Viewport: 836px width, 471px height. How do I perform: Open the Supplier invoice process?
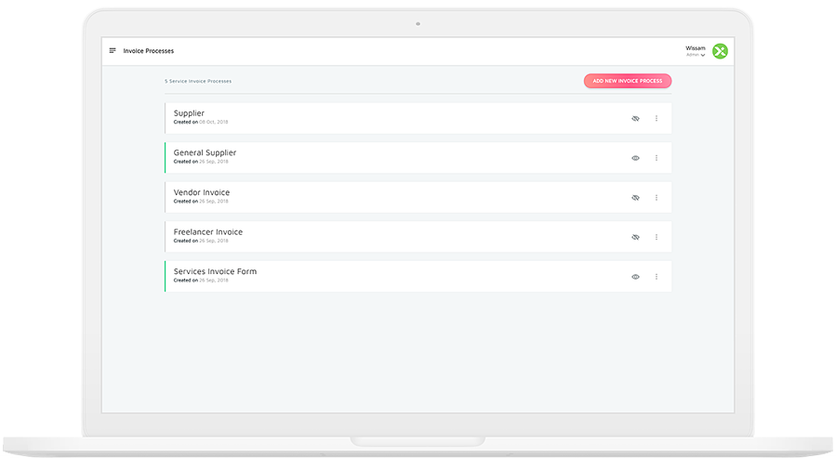pos(189,113)
